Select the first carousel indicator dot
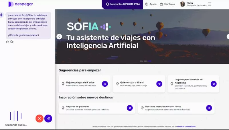 coord(141,61)
